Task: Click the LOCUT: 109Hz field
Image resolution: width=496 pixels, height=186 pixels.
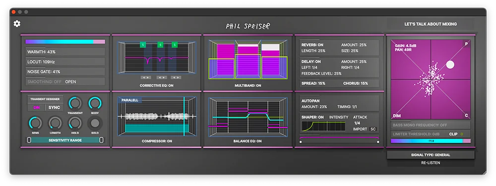Action: pos(65,62)
